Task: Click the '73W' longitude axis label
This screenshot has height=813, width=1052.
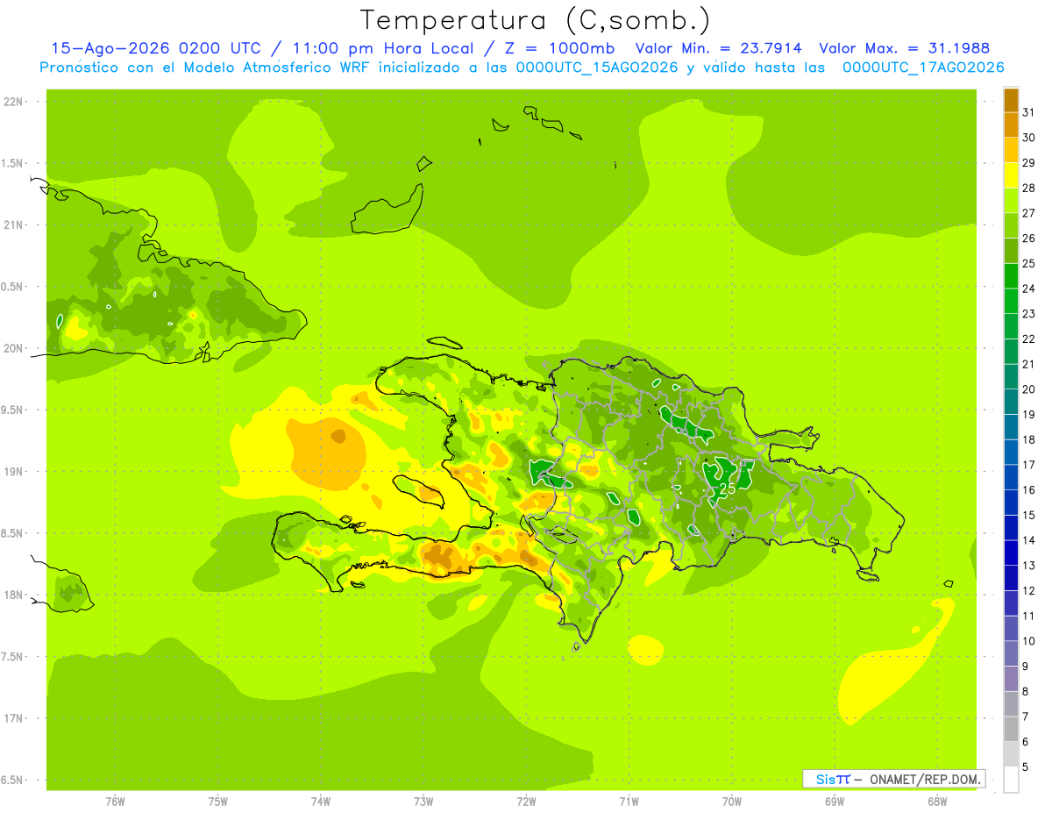Action: tap(423, 801)
